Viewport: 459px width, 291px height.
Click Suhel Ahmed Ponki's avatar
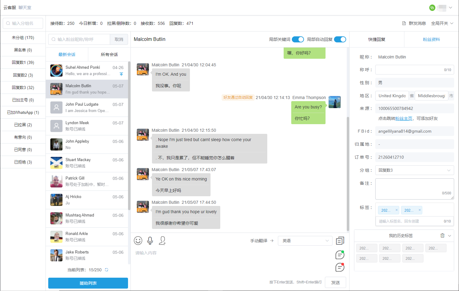pyautogui.click(x=56, y=71)
